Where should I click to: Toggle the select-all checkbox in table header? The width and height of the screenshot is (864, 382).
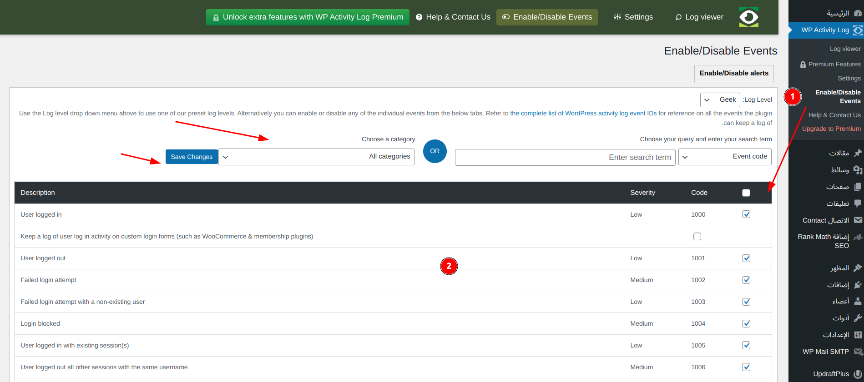pos(746,193)
